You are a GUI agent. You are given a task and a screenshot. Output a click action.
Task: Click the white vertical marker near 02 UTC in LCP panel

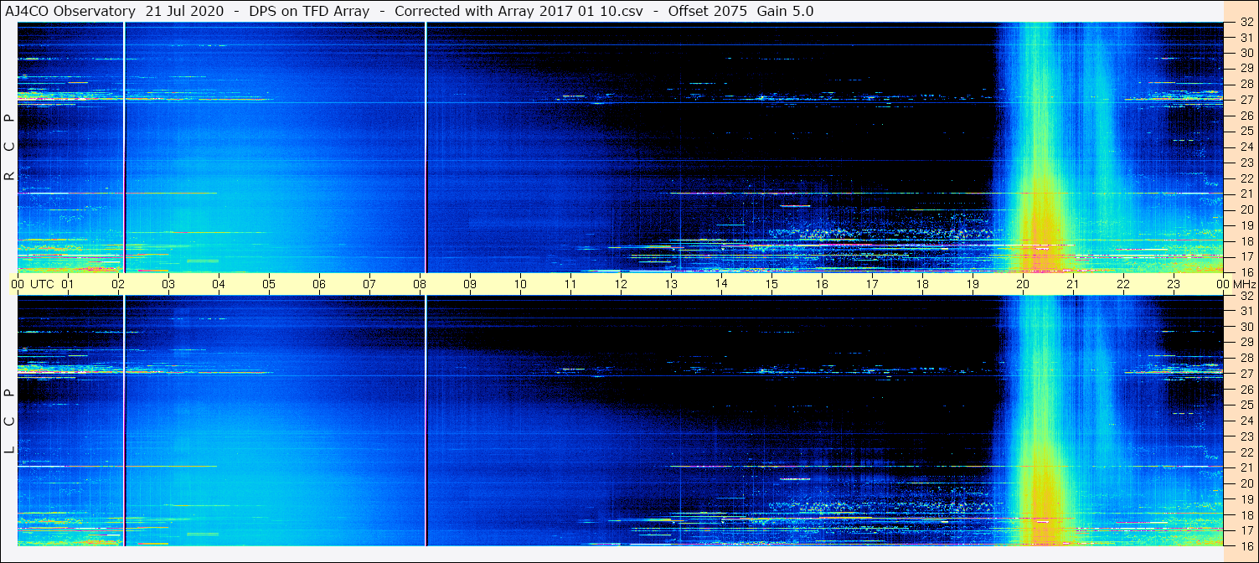click(x=124, y=421)
